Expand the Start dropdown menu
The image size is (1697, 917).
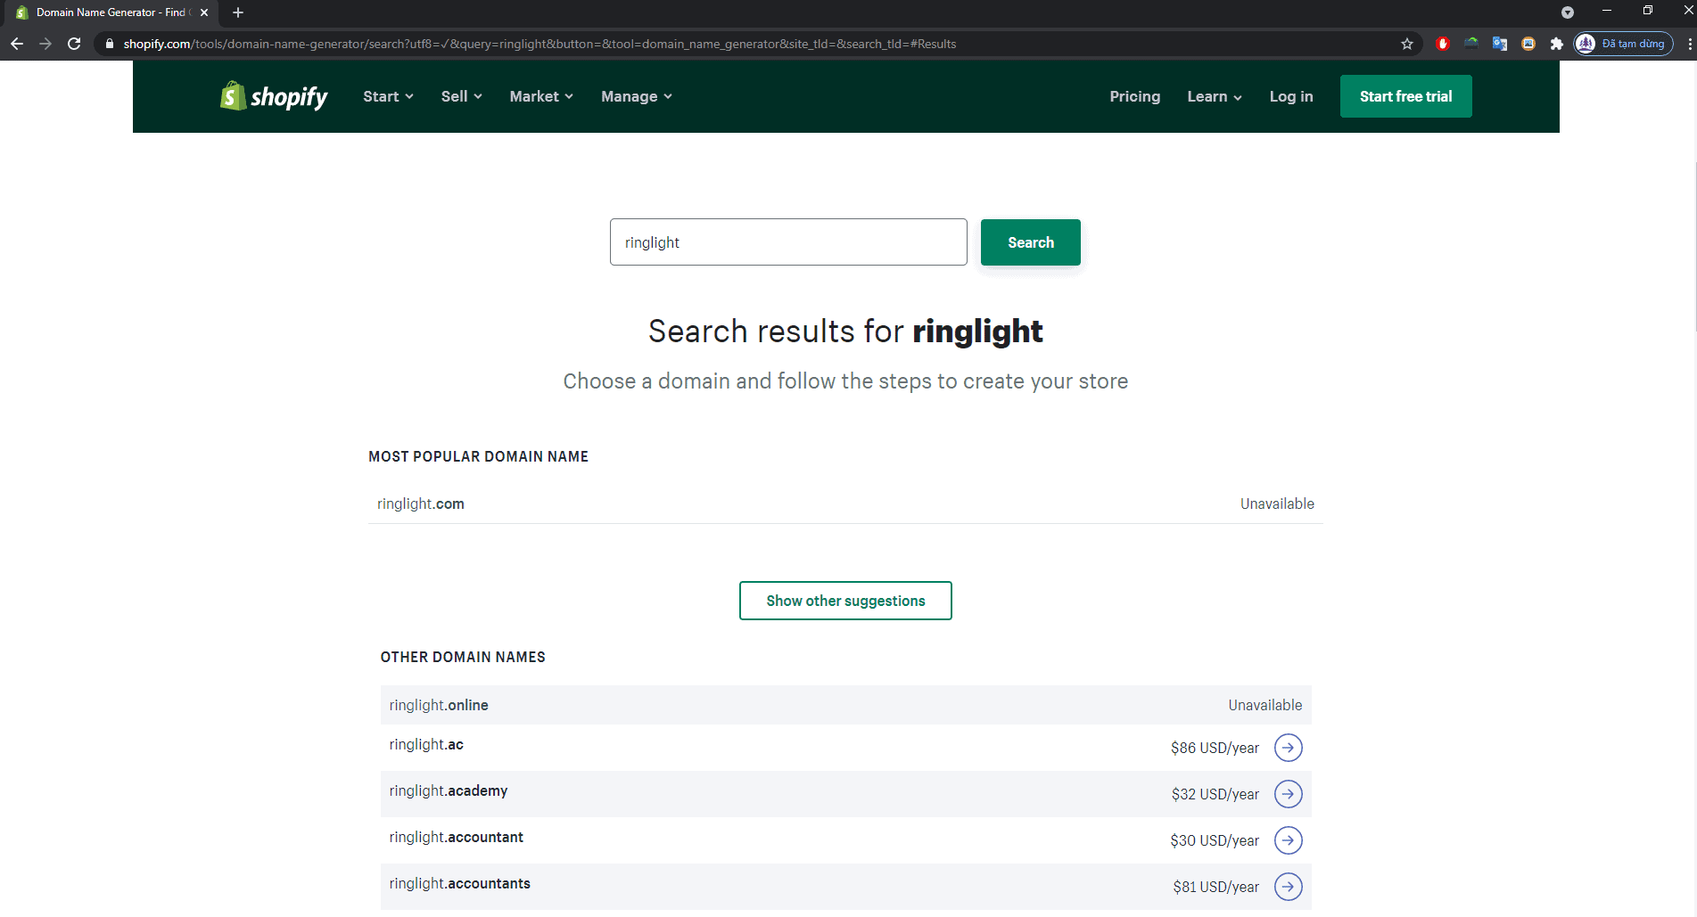tap(388, 96)
